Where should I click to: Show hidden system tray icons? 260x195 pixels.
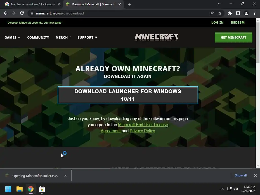tap(222, 189)
